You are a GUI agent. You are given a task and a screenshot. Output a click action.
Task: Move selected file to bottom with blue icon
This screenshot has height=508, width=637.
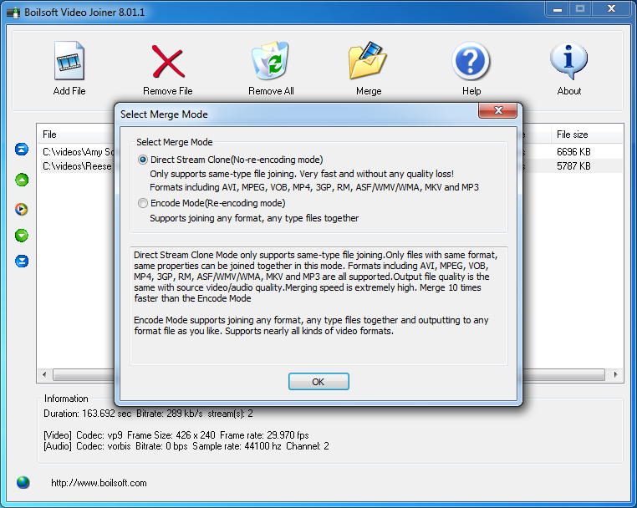[22, 261]
